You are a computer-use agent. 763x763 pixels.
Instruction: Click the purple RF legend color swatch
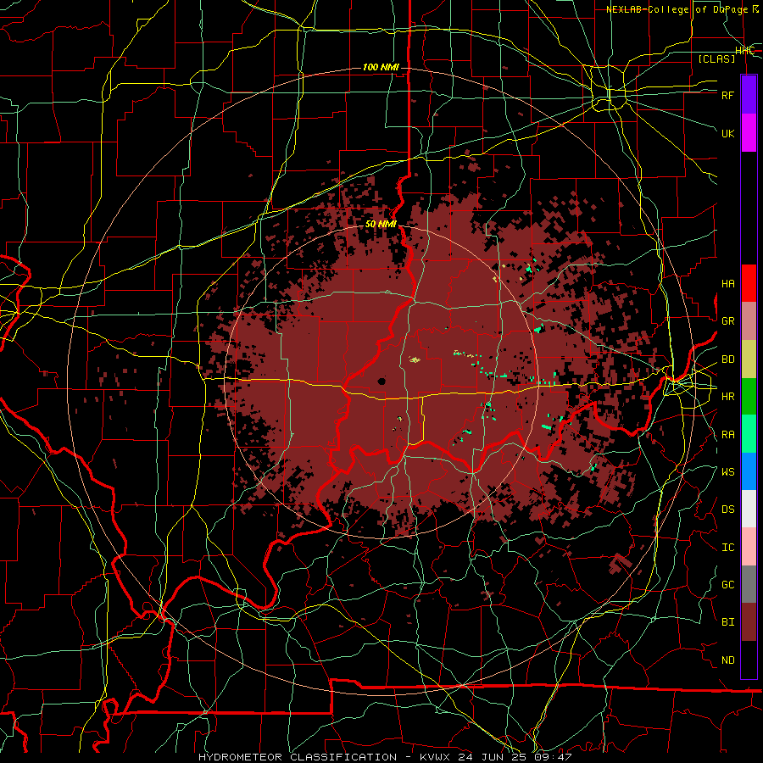point(749,95)
